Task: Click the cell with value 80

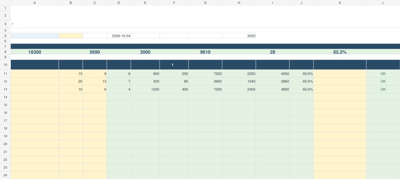Action: click(174, 82)
